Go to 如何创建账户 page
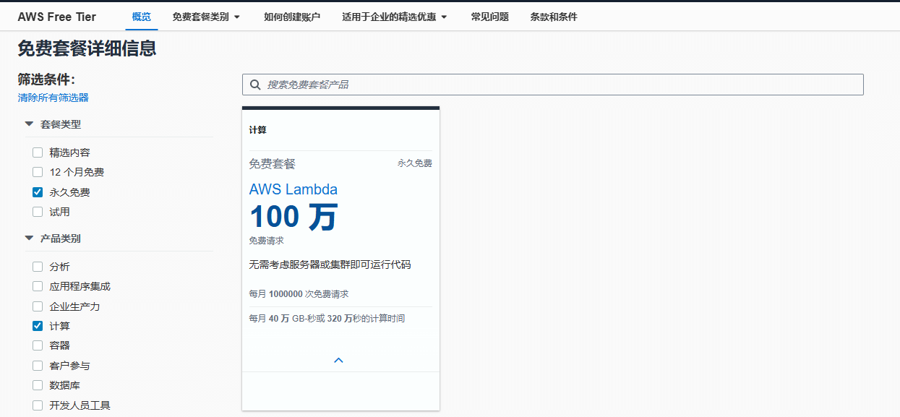The height and width of the screenshot is (417, 900). pyautogui.click(x=292, y=17)
